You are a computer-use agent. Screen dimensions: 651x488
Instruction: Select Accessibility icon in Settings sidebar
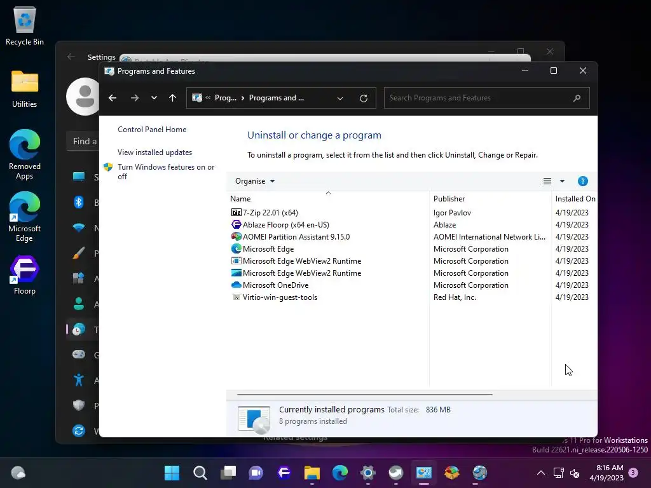point(79,380)
